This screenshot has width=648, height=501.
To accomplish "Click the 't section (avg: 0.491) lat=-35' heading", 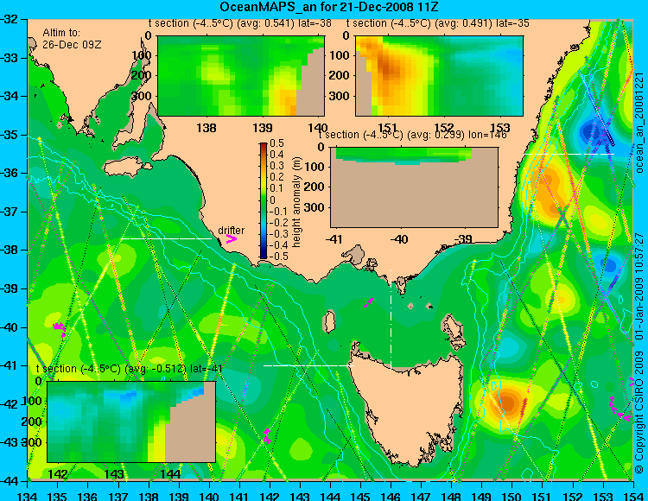I will 438,23.
